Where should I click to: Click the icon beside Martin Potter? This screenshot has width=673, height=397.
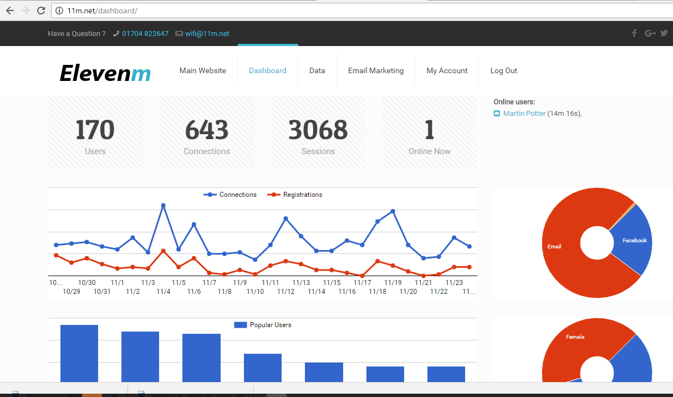click(497, 114)
